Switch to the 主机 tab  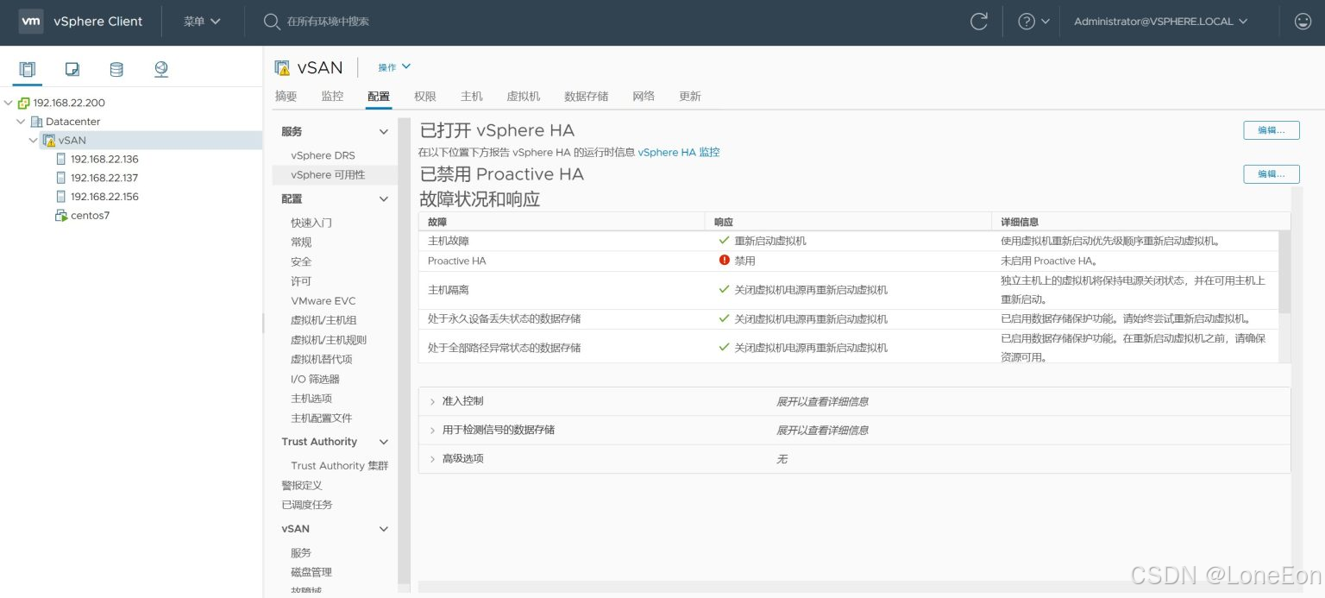click(472, 96)
